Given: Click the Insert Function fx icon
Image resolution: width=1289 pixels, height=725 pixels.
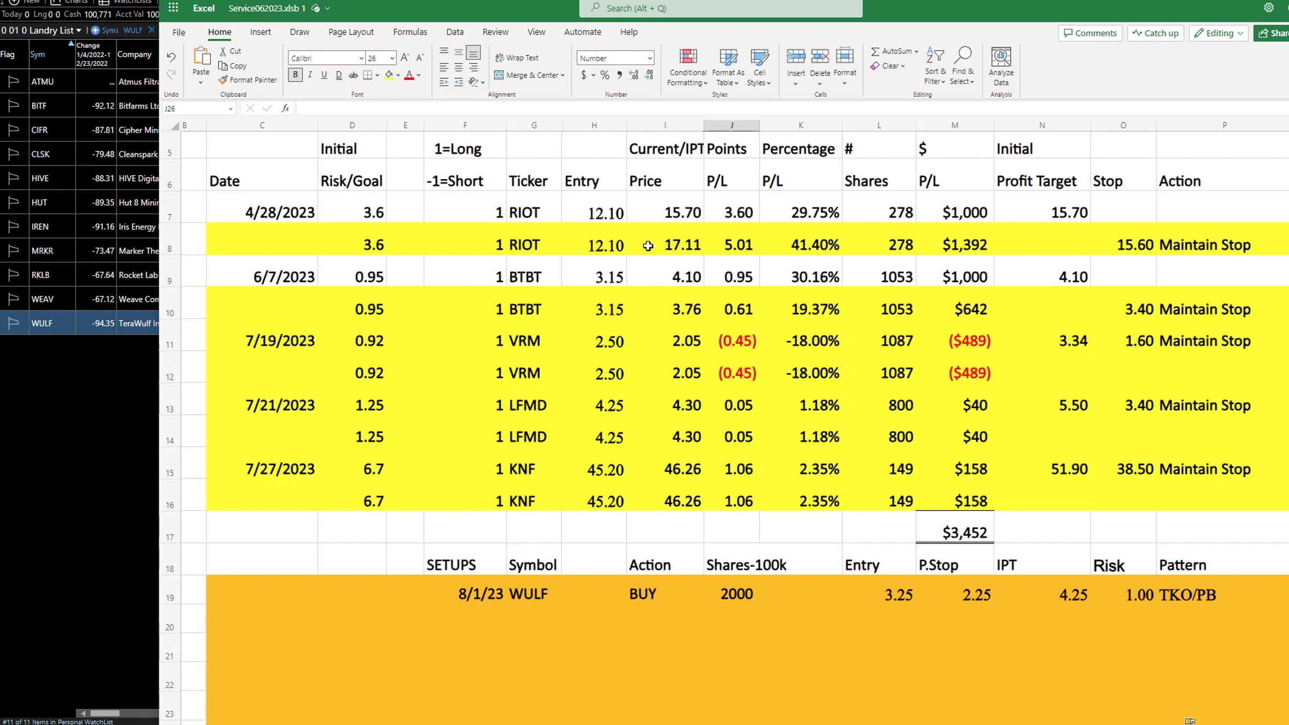Looking at the screenshot, I should tap(286, 108).
